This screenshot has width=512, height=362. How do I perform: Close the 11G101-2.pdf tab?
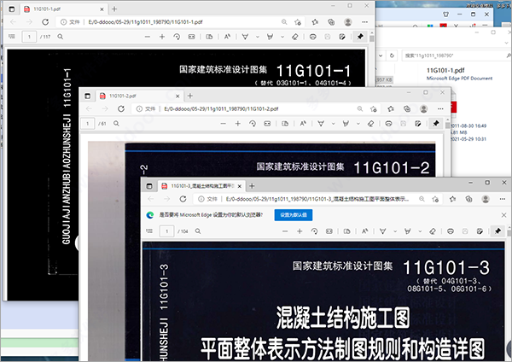177,96
